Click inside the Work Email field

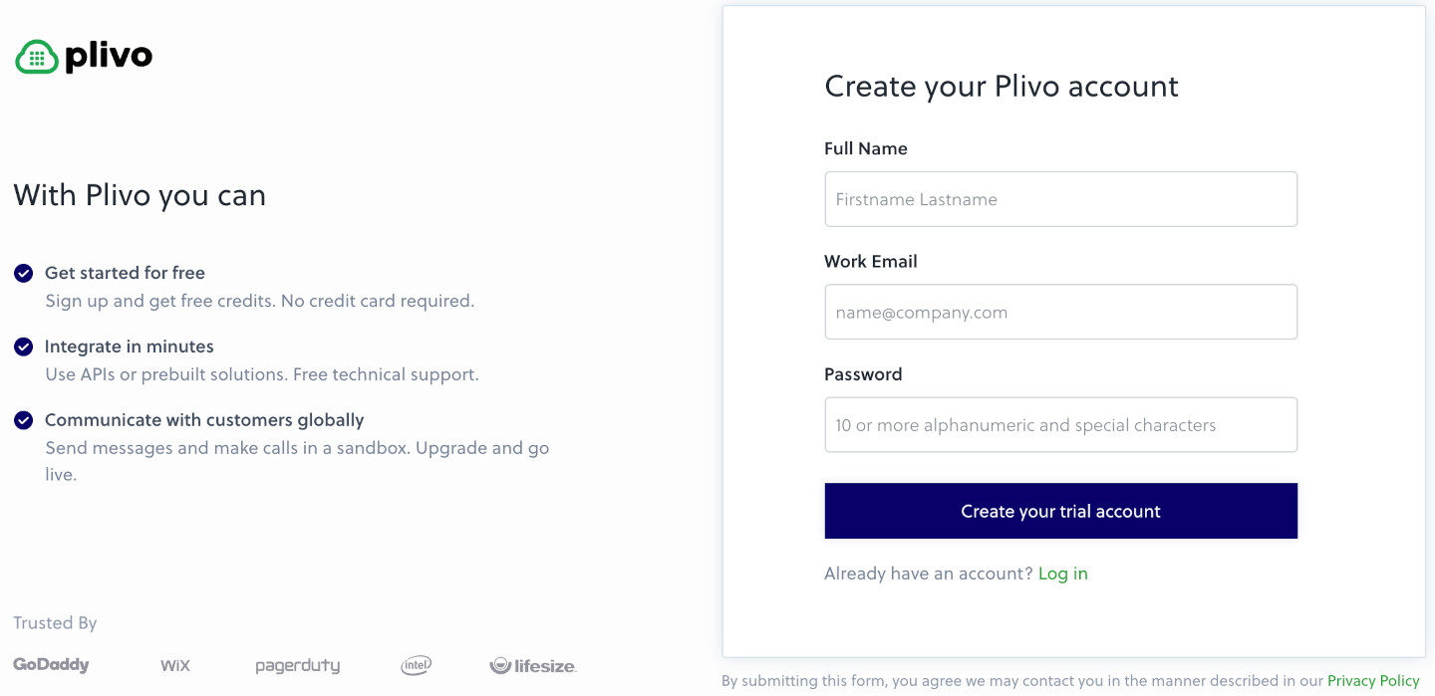1060,312
